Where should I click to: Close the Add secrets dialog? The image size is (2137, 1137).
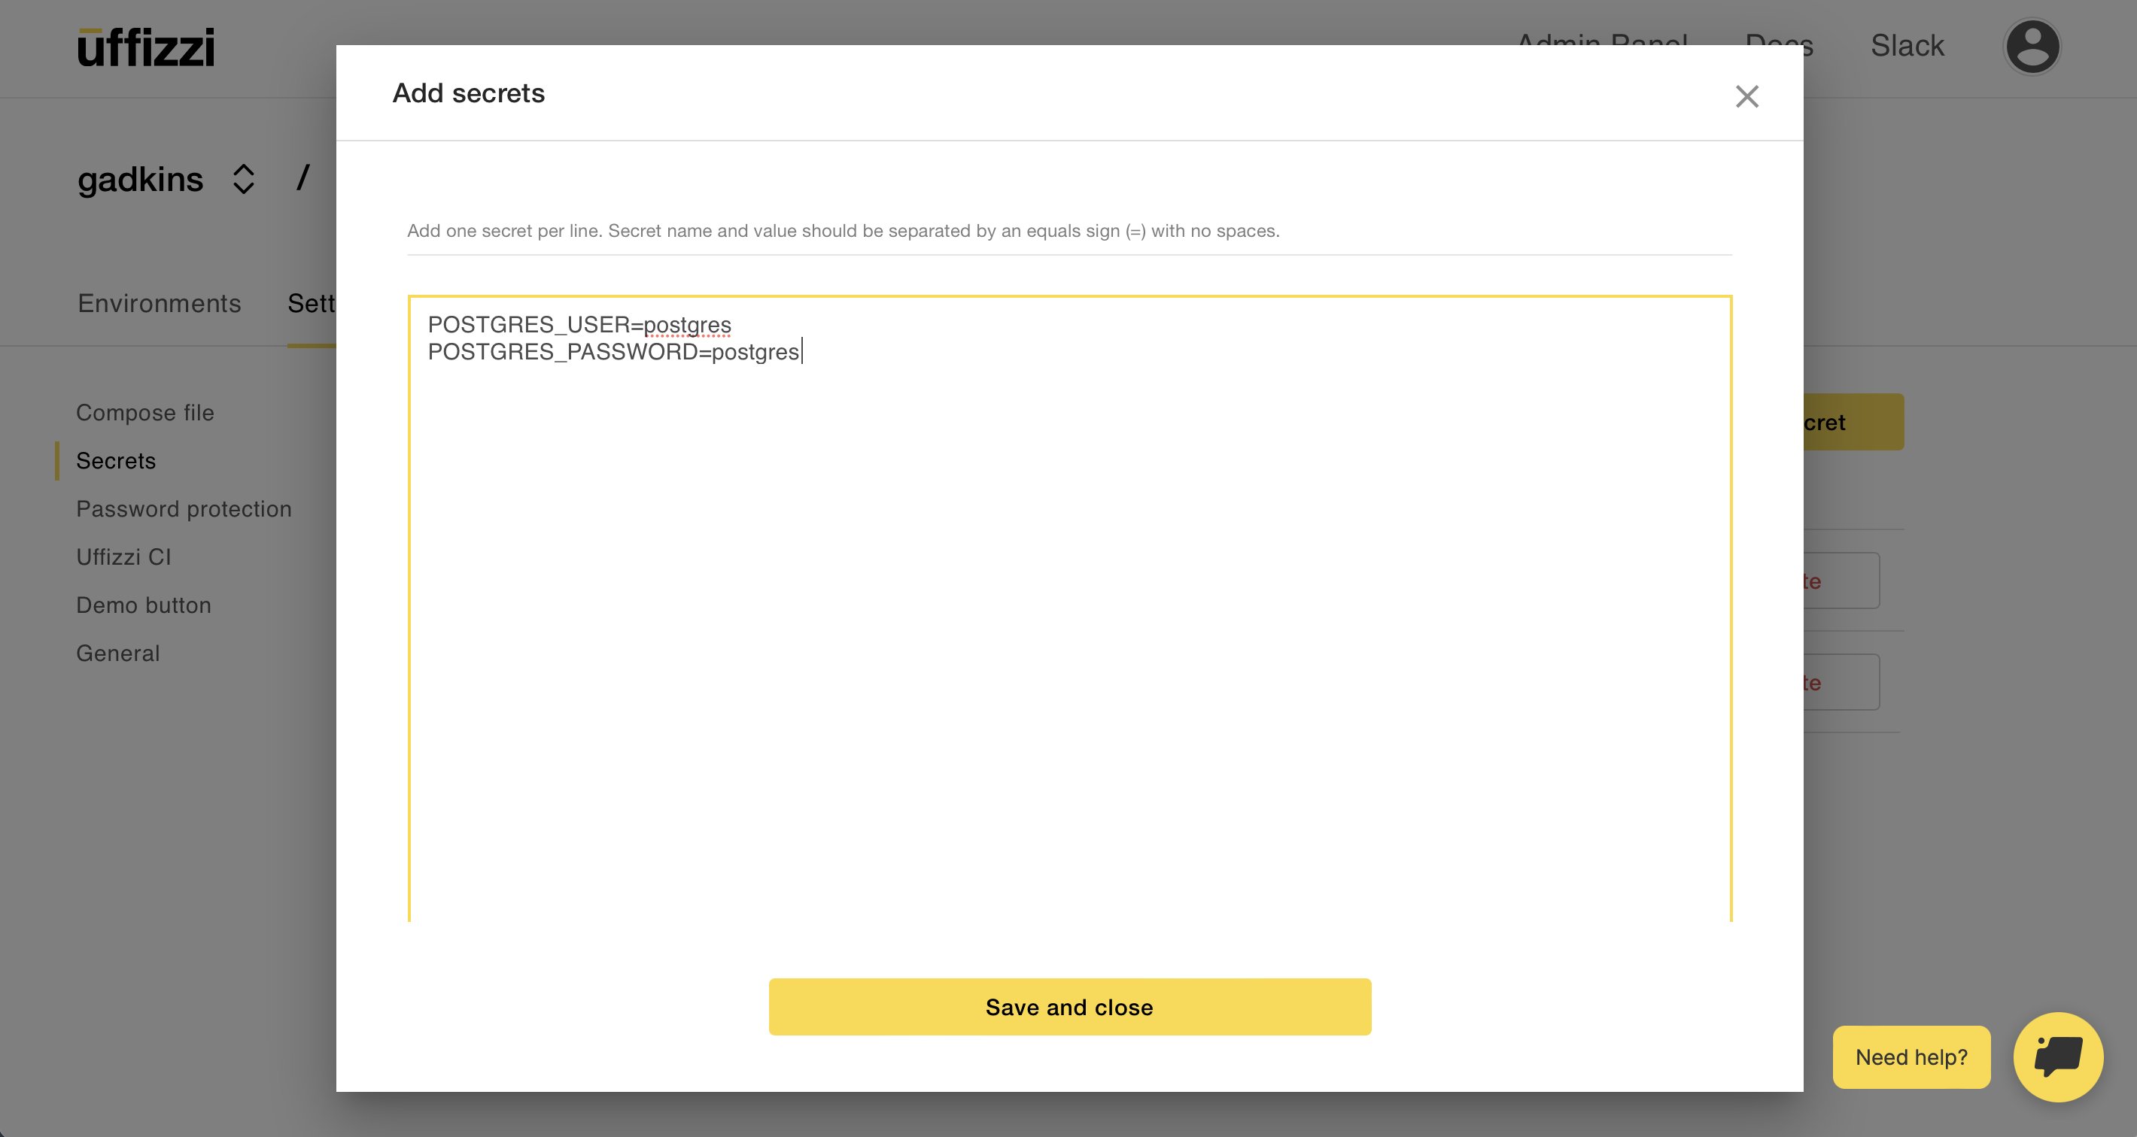(x=1746, y=96)
